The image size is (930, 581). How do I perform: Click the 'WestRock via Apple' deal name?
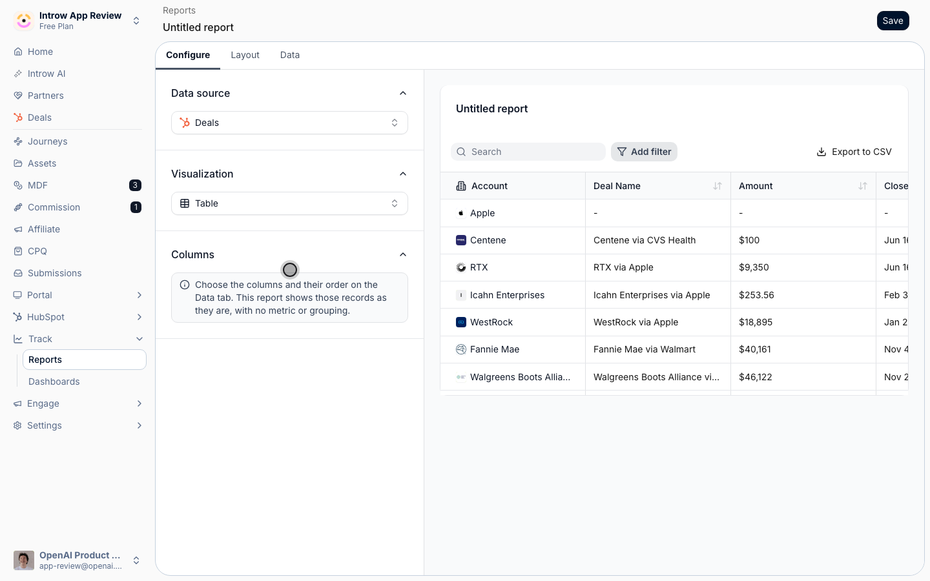click(636, 322)
